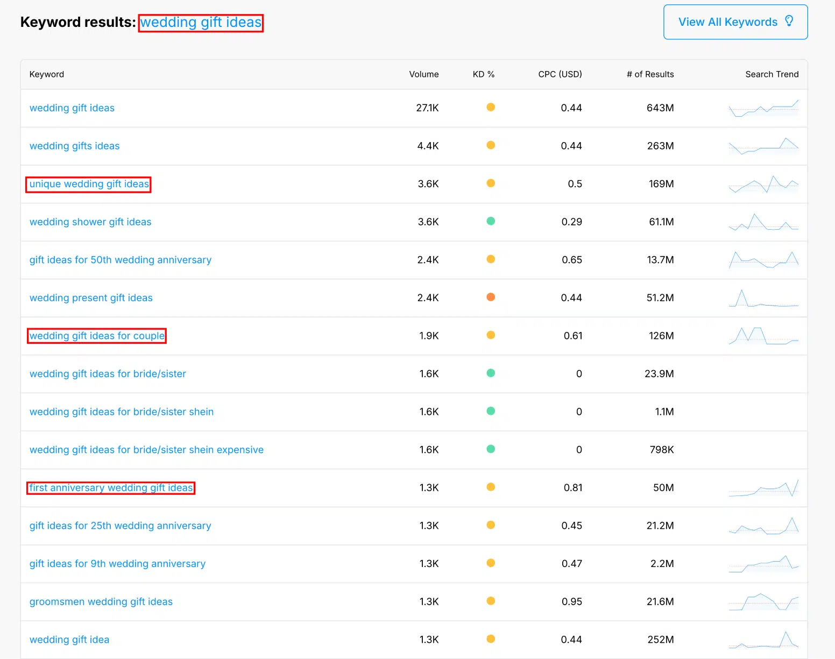This screenshot has width=835, height=659.
Task: Click trend sparkline for 'unique wedding gift ideas'
Action: [764, 184]
